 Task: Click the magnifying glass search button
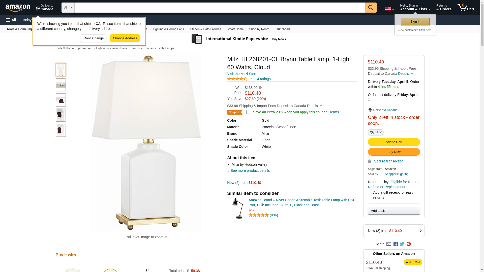pyautogui.click(x=371, y=8)
